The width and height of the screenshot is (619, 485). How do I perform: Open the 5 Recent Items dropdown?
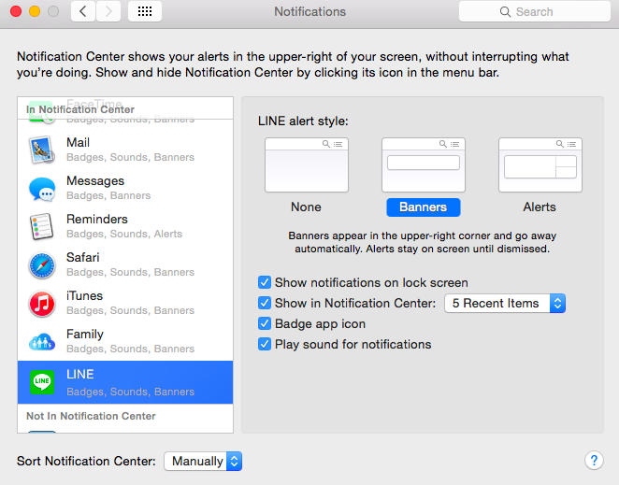tap(505, 303)
